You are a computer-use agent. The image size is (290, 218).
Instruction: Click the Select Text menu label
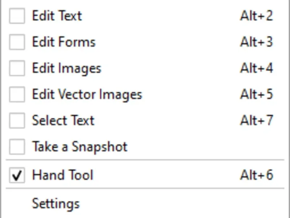[63, 121]
